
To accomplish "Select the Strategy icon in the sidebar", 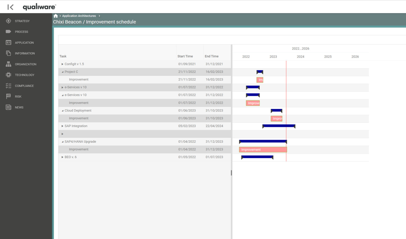I will (8, 21).
